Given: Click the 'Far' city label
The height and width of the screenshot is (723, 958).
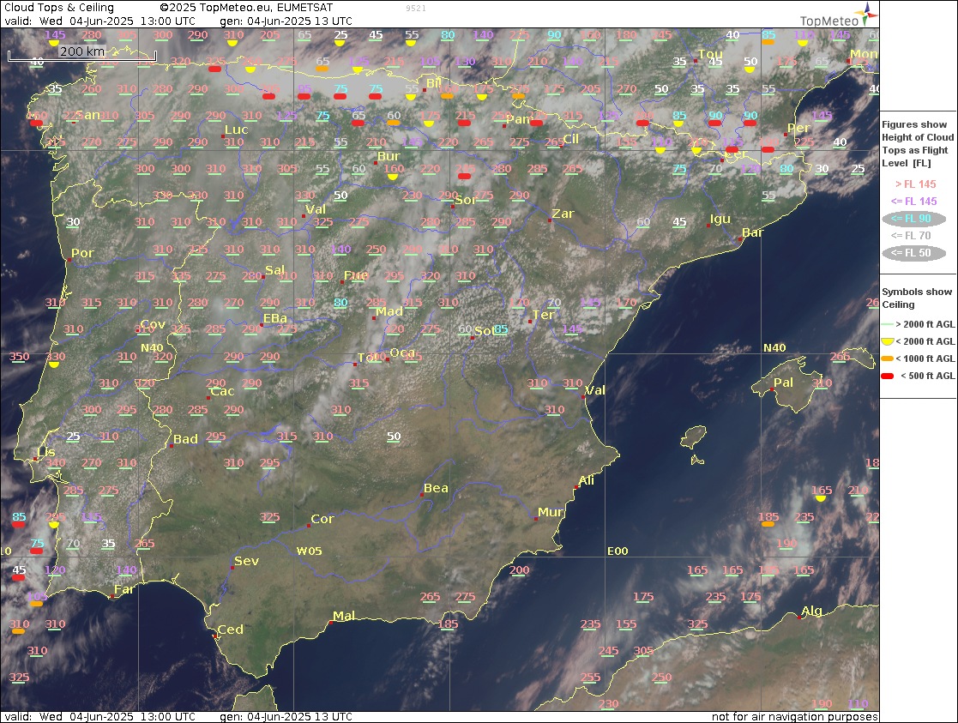Looking at the screenshot, I should click(x=124, y=589).
